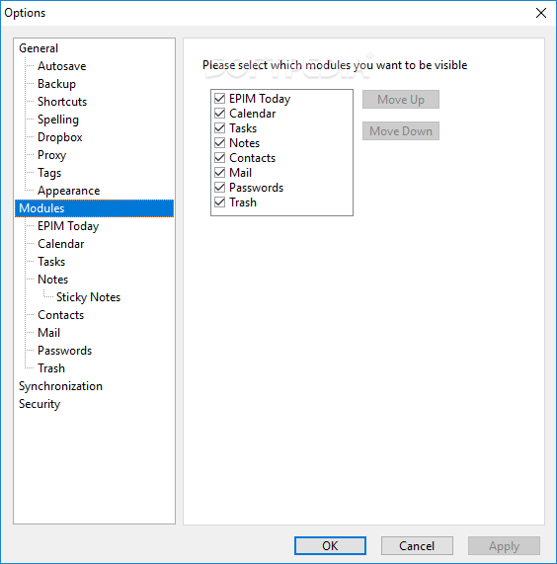
Task: Select Calendar in the left tree
Action: (61, 244)
